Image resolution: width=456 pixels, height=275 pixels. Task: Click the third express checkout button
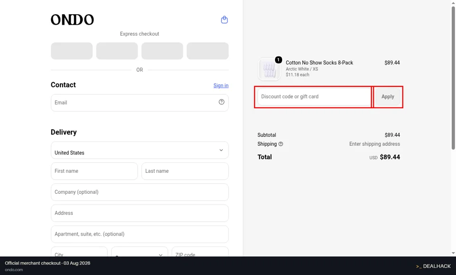point(162,51)
